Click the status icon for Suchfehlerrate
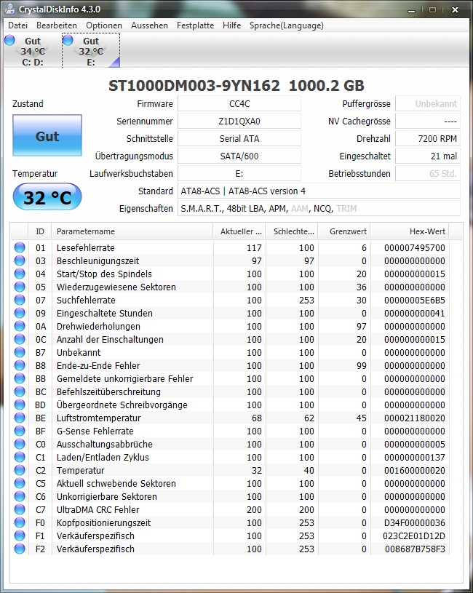Screen dimensions: 473x593 point(20,300)
